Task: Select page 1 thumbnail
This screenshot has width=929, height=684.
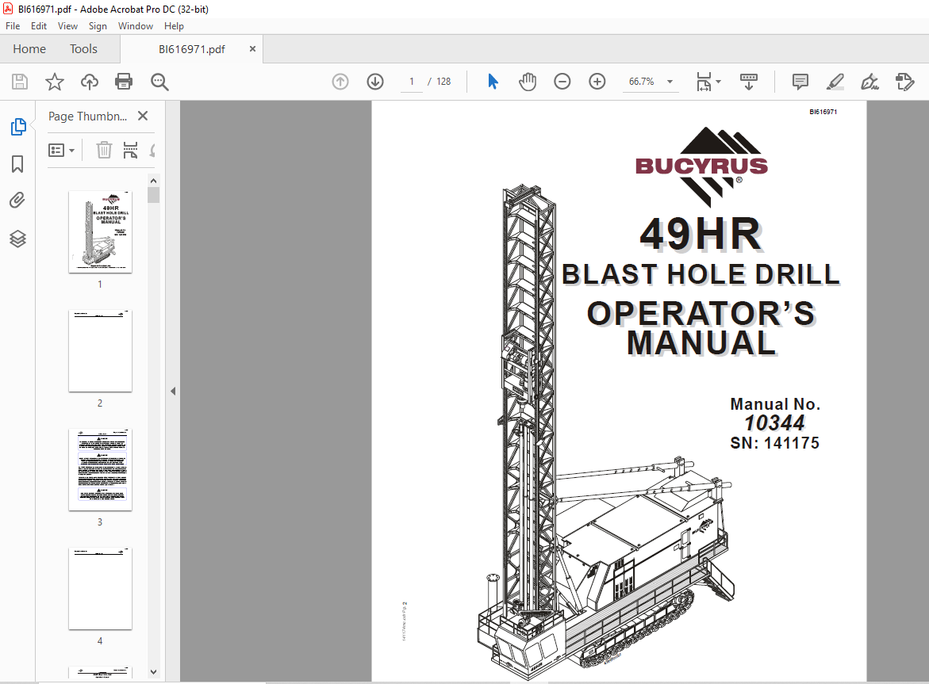Action: click(x=100, y=232)
